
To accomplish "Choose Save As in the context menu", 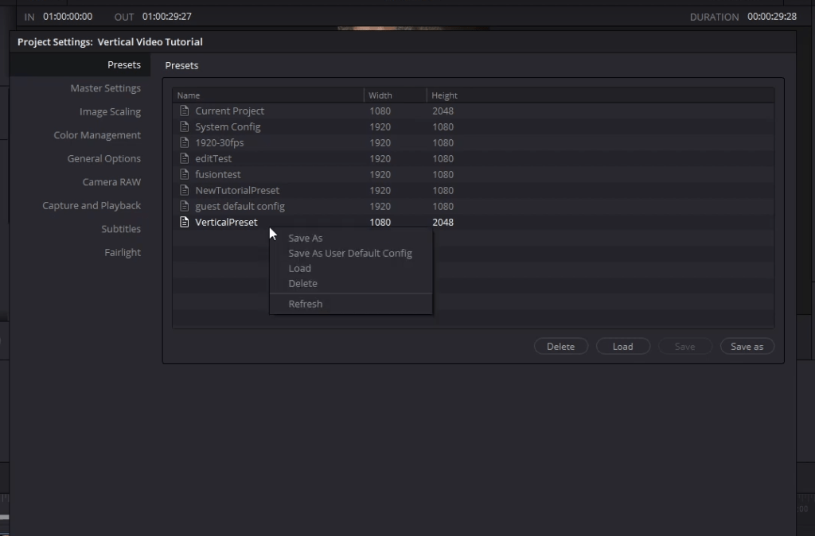I will pos(306,238).
